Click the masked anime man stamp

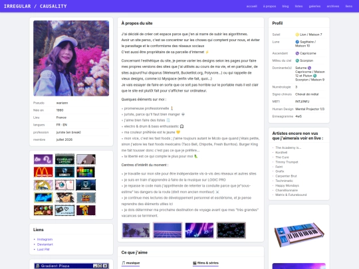click(x=64, y=197)
